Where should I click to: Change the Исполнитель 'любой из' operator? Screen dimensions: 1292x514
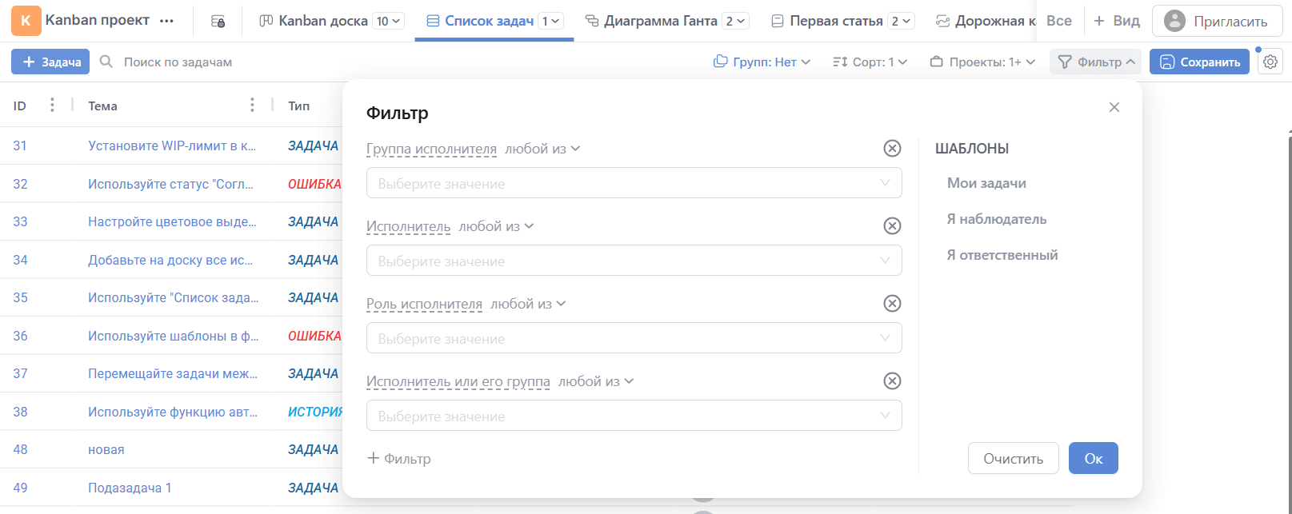[x=496, y=226]
